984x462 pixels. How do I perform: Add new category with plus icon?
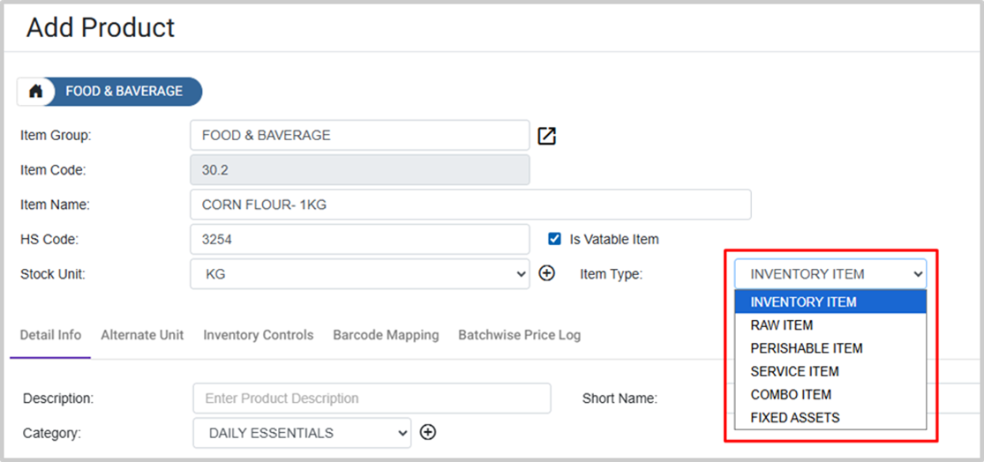[428, 432]
